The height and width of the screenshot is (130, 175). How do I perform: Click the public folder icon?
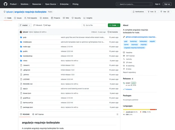click(21, 51)
